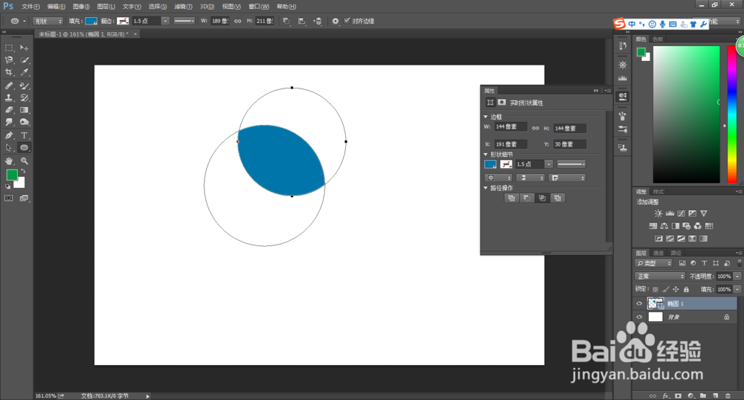The height and width of the screenshot is (400, 744).
Task: Select the Ellipse shape tool
Action: click(25, 147)
